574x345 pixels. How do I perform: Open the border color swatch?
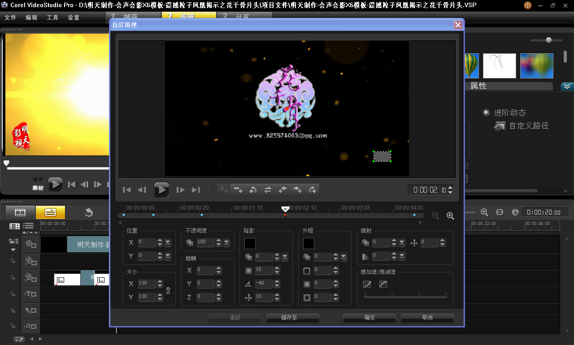pos(309,243)
